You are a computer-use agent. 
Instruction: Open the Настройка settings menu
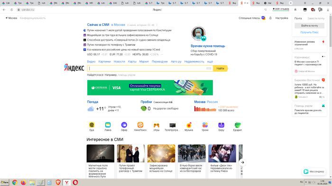tap(282, 18)
